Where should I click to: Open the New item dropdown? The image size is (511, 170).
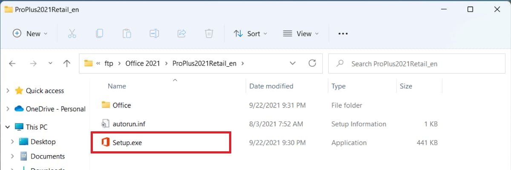click(30, 34)
